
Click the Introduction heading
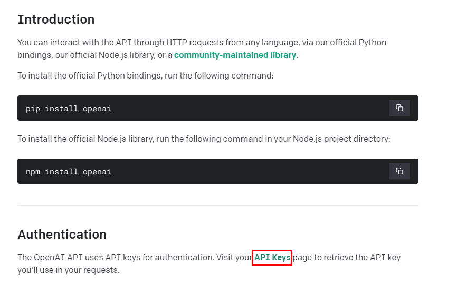[56, 19]
